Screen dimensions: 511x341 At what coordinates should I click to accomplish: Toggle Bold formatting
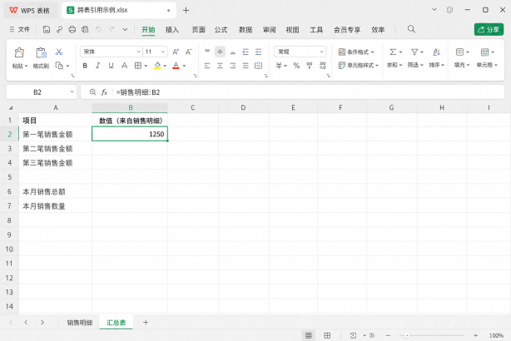pos(85,66)
